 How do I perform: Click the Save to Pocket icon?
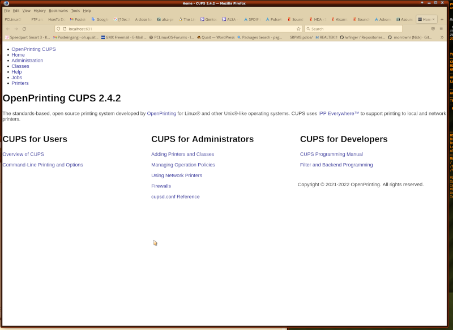point(433,28)
